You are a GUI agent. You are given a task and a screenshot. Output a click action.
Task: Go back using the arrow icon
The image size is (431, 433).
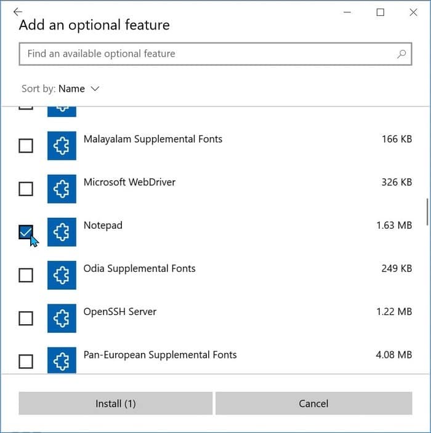pyautogui.click(x=18, y=12)
